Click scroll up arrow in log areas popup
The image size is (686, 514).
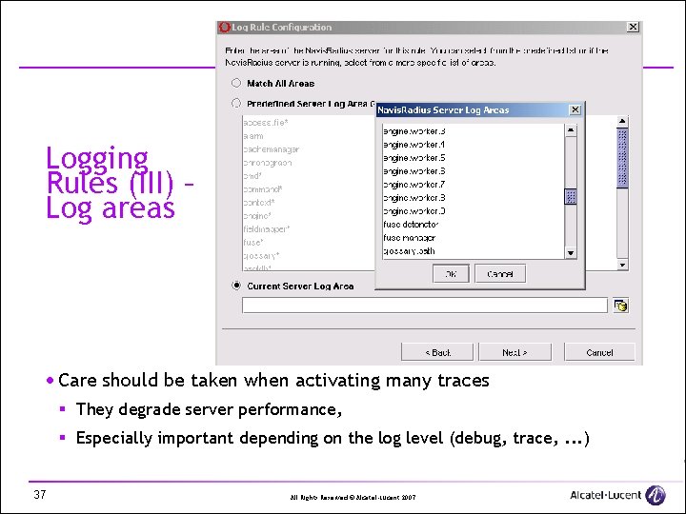(571, 130)
